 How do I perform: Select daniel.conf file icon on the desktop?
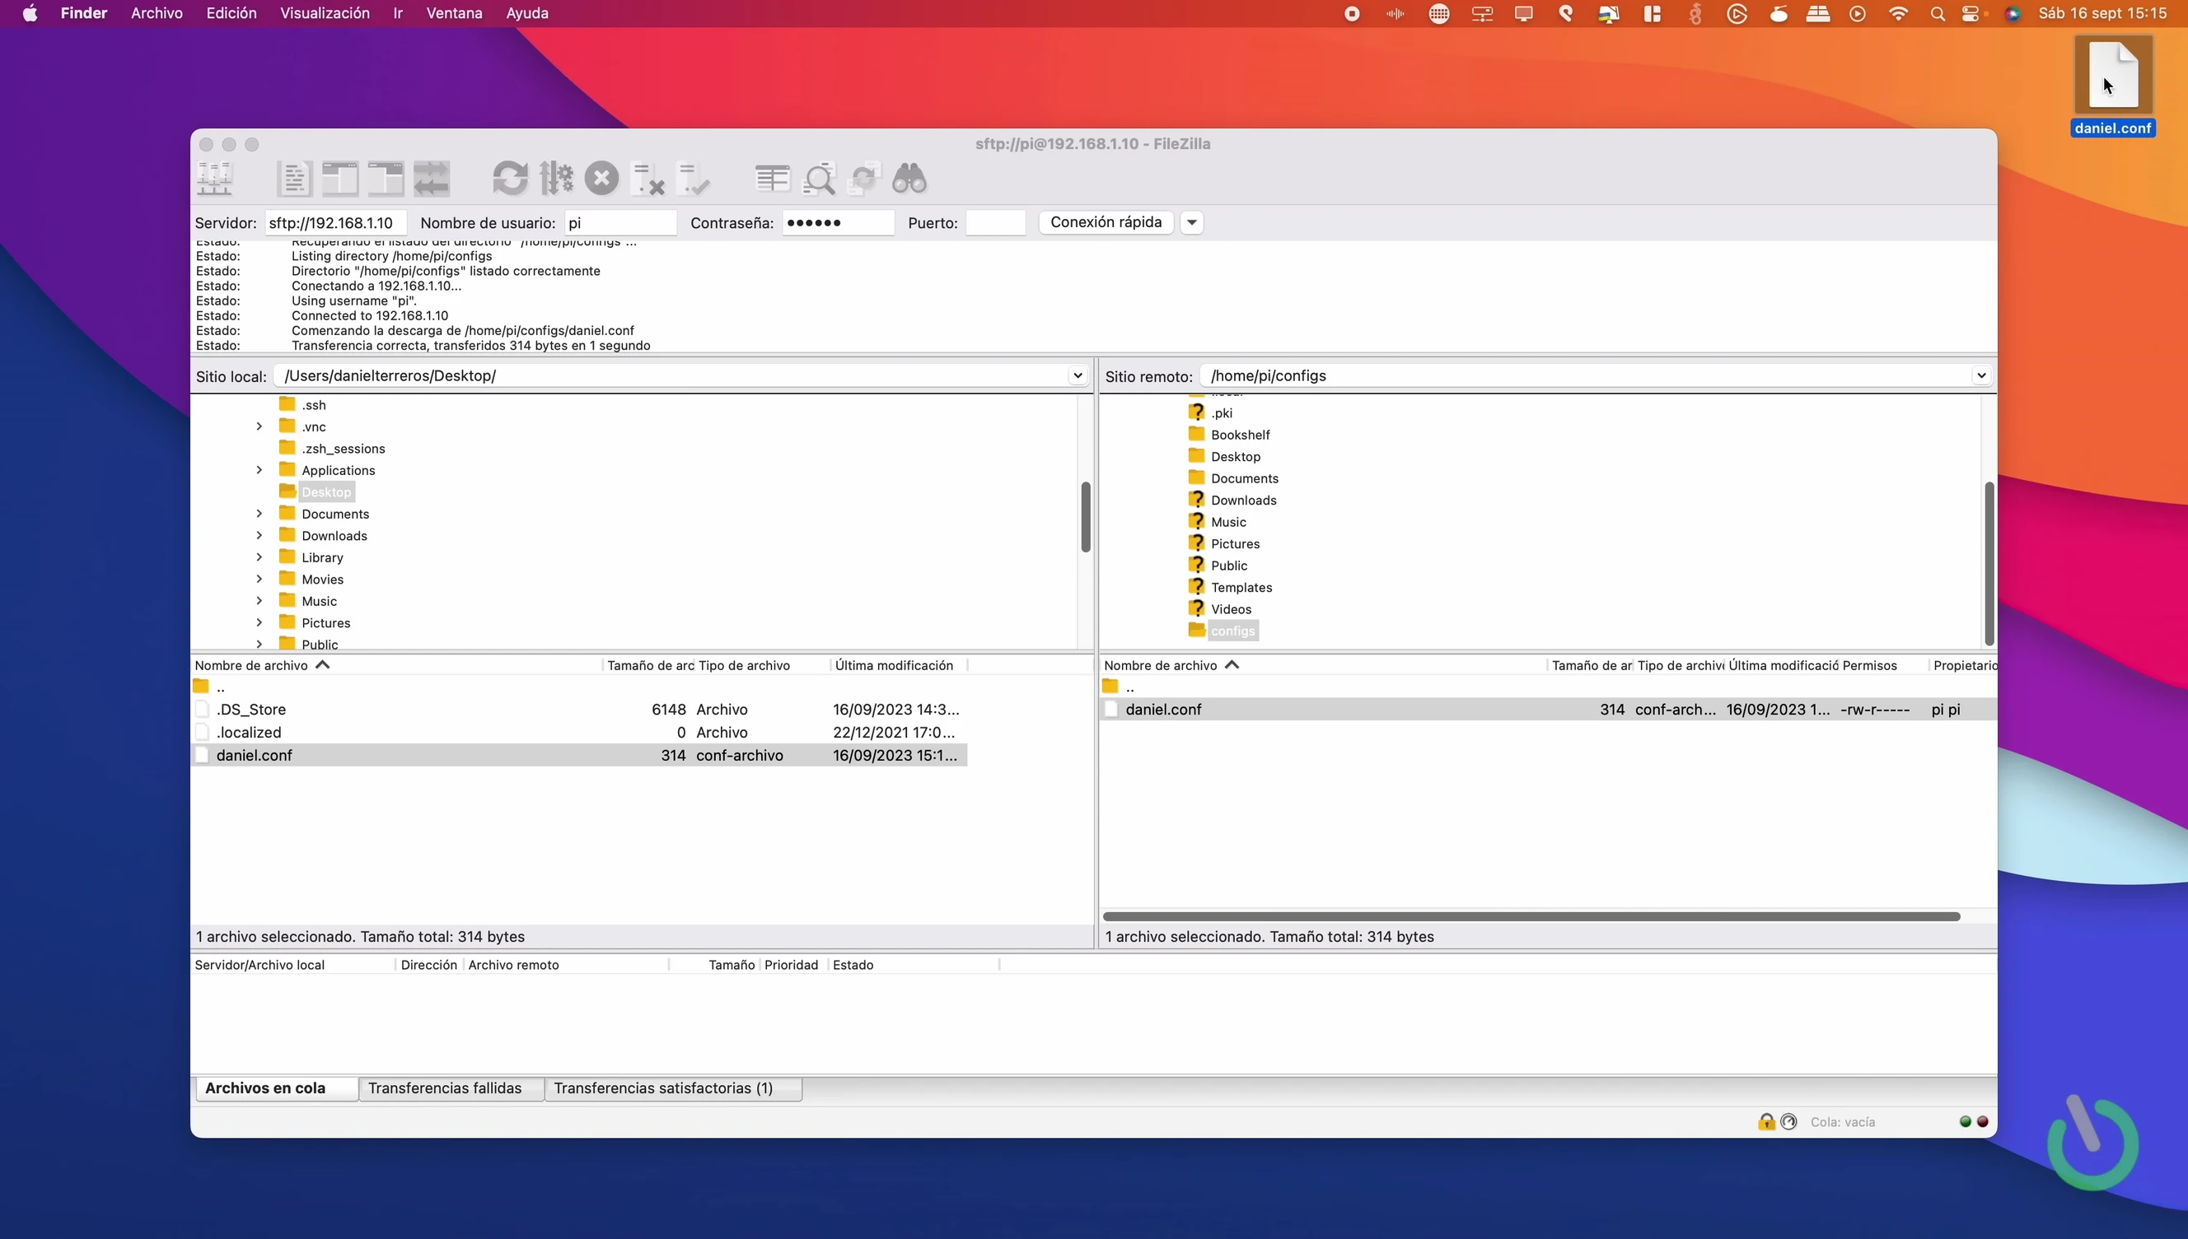[2113, 77]
